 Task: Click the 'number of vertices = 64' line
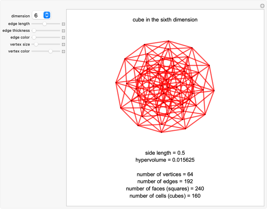coord(165,174)
